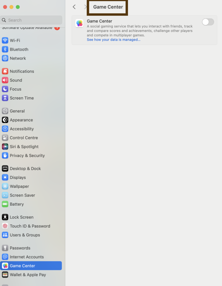Choose the Network label
Image resolution: width=222 pixels, height=286 pixels.
[x=18, y=58]
